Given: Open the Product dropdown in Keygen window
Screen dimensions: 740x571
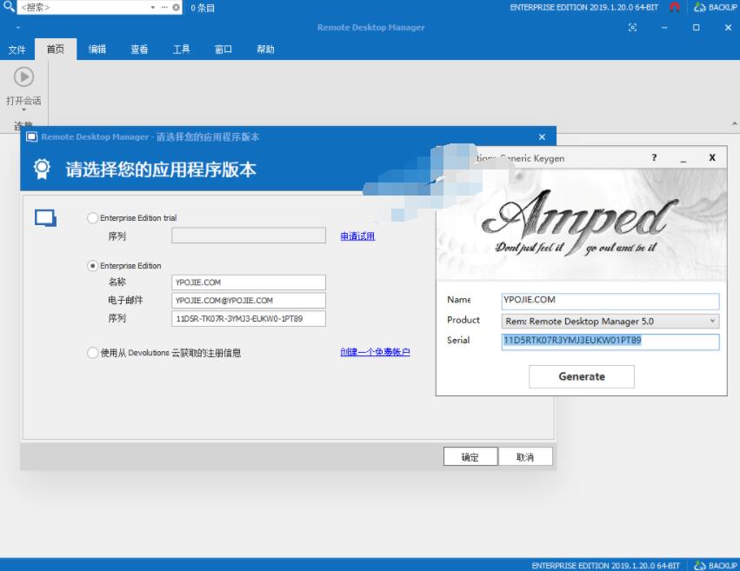Looking at the screenshot, I should click(610, 321).
